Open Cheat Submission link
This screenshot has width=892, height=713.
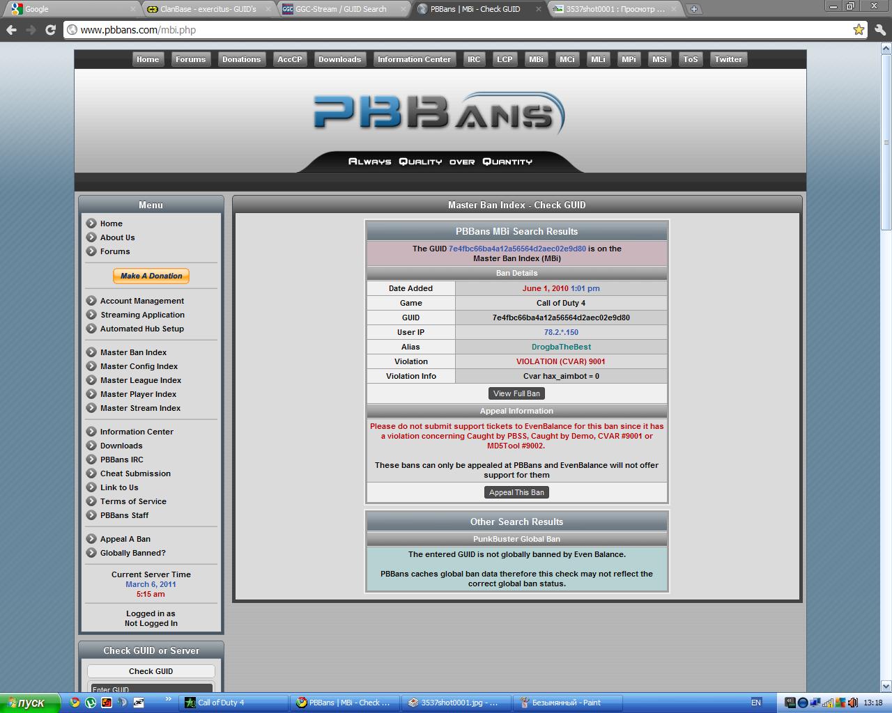tap(135, 473)
